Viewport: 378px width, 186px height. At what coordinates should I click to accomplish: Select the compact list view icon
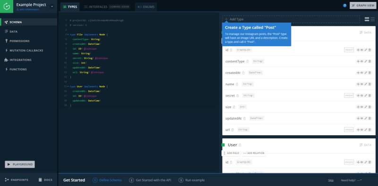[x=373, y=19]
